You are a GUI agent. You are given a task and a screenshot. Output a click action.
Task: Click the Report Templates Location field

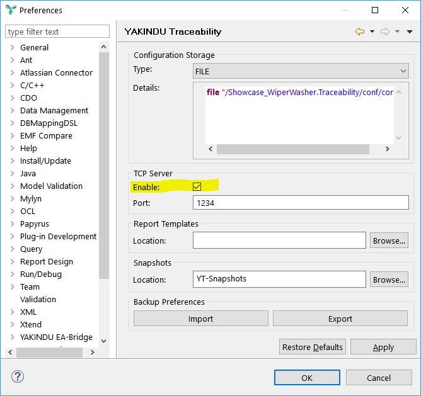click(x=279, y=240)
